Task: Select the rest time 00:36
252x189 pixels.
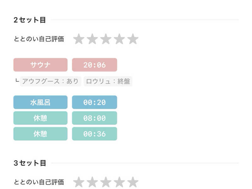Action: (x=94, y=134)
